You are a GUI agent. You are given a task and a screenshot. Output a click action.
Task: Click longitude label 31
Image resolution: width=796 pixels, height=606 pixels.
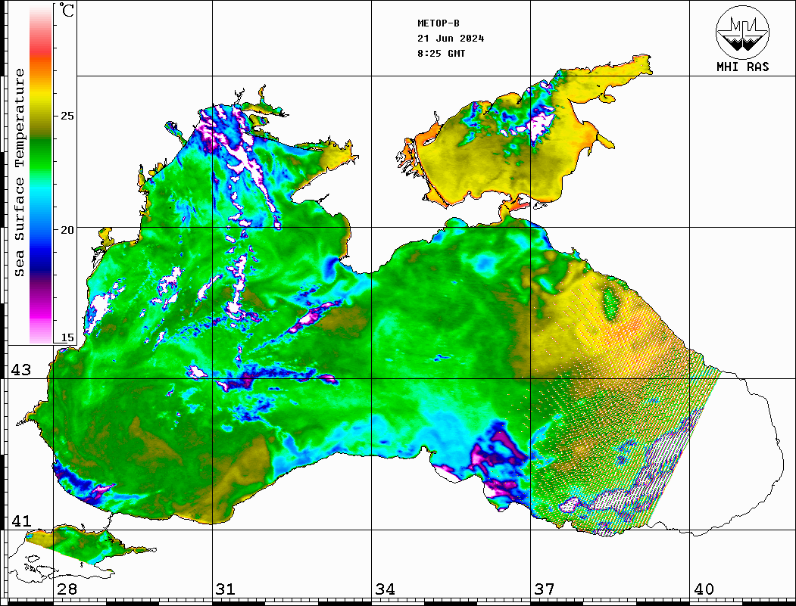pyautogui.click(x=226, y=589)
